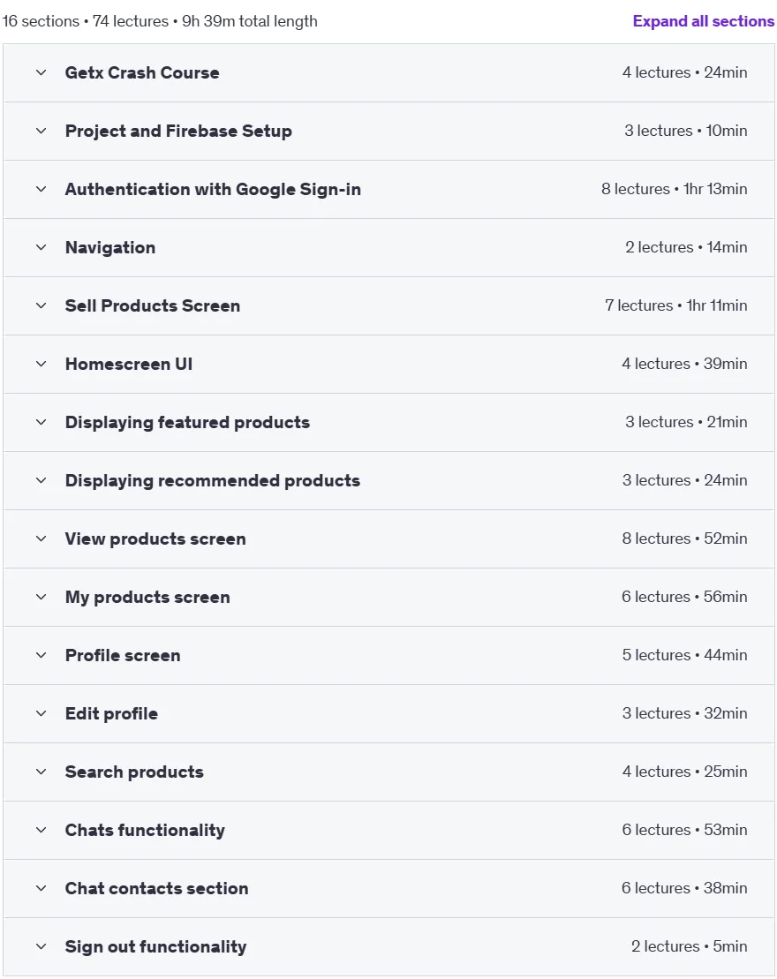This screenshot has width=777, height=979.
Task: Expand Chats functionality chevron
Action: coord(41,831)
